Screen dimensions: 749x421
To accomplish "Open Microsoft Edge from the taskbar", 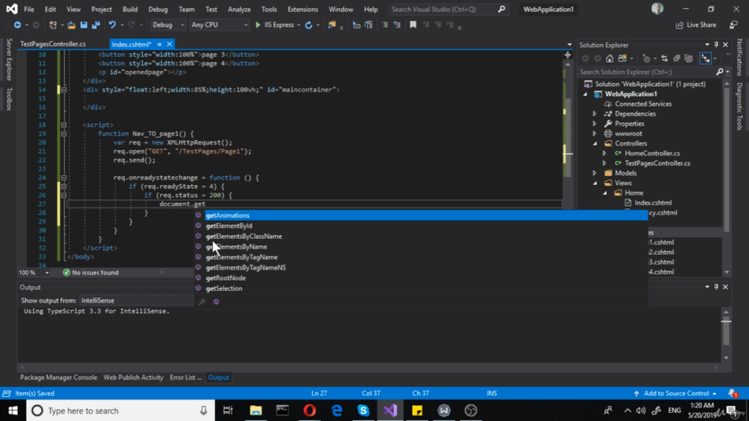I will [x=337, y=411].
